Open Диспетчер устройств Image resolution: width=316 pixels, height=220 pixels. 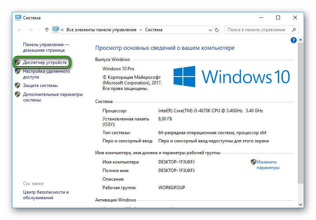pos(45,62)
